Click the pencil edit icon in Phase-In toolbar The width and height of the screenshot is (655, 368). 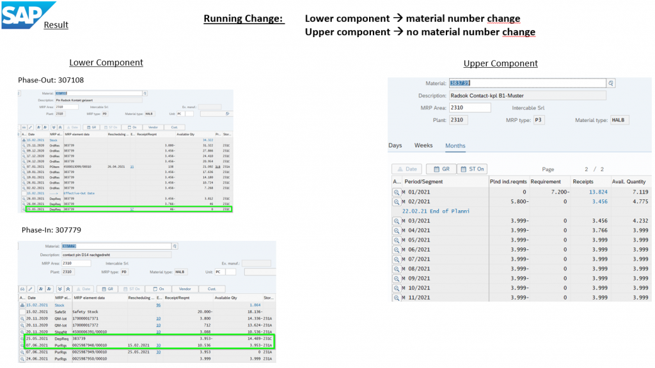pyautogui.click(x=32, y=289)
